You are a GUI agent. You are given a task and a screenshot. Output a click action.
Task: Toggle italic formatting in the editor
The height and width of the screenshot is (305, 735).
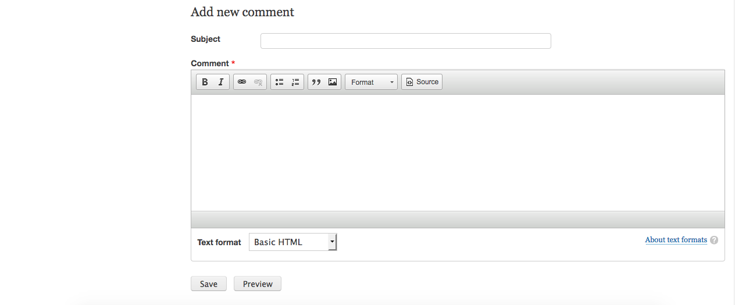221,82
